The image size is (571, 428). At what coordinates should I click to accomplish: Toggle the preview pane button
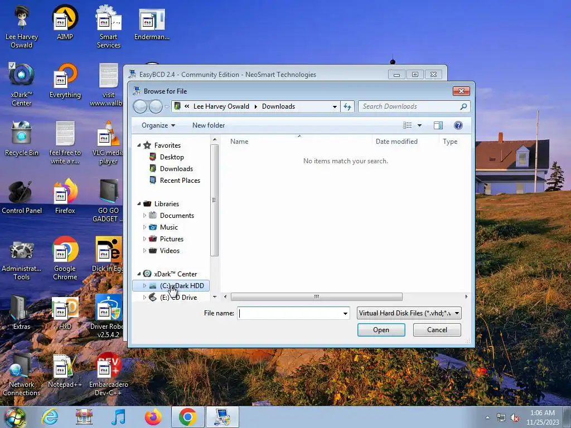(x=438, y=125)
